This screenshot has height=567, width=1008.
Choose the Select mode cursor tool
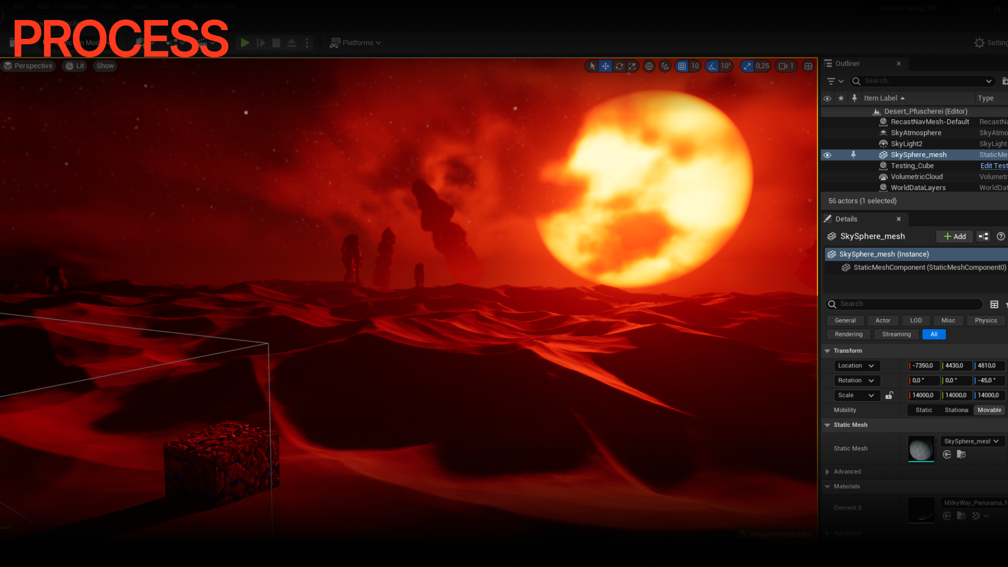(x=592, y=66)
